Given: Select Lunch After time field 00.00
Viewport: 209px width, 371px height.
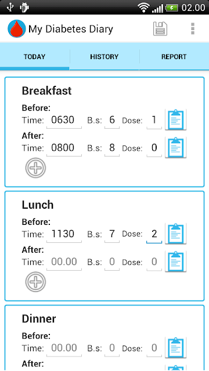Looking at the screenshot, I should [x=64, y=262].
